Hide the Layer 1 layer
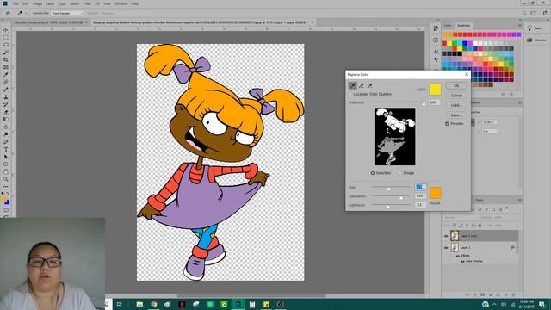Screen dimensions: 551x310 (446, 247)
